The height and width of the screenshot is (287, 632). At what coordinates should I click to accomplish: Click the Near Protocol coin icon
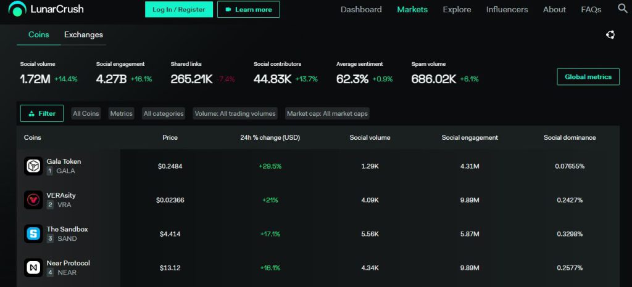tap(33, 268)
